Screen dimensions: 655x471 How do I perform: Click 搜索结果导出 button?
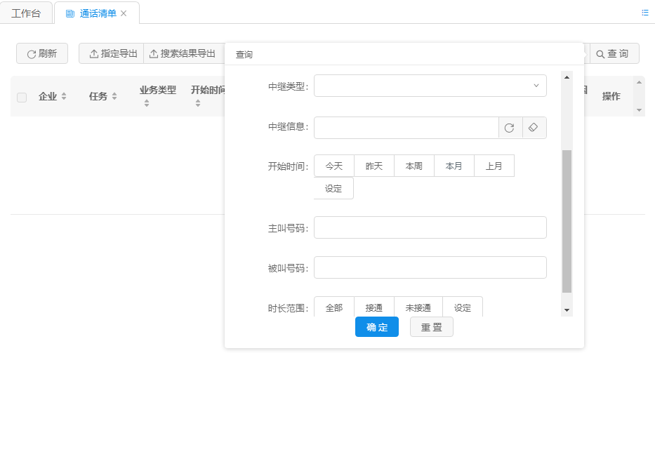click(x=182, y=53)
